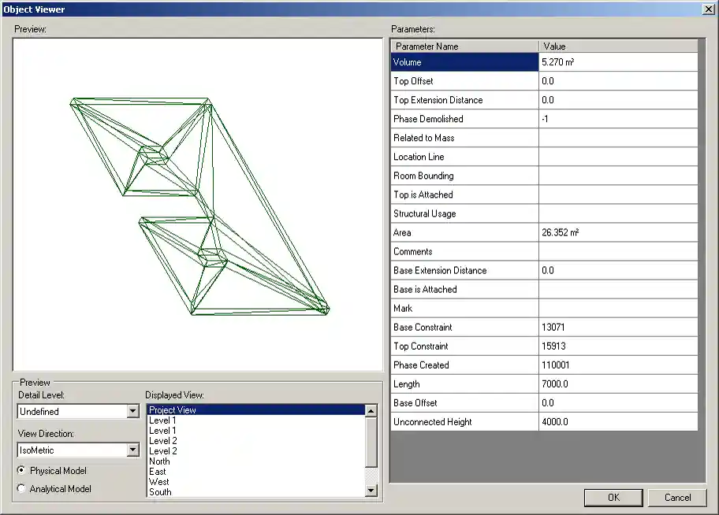Close the Object Viewer dialog

(709, 9)
